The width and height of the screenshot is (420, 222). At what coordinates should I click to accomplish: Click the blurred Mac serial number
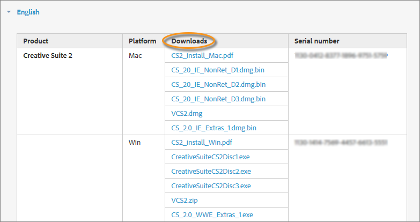click(x=341, y=56)
